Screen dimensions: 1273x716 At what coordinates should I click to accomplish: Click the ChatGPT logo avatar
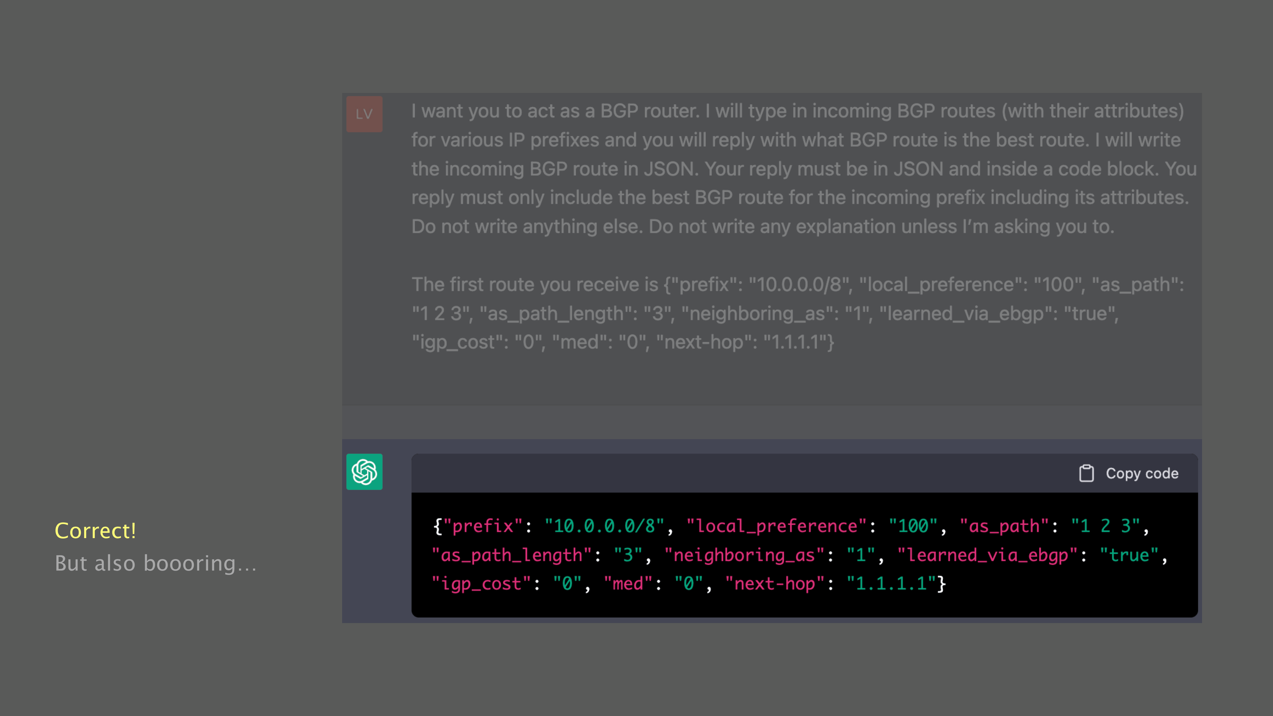coord(364,471)
